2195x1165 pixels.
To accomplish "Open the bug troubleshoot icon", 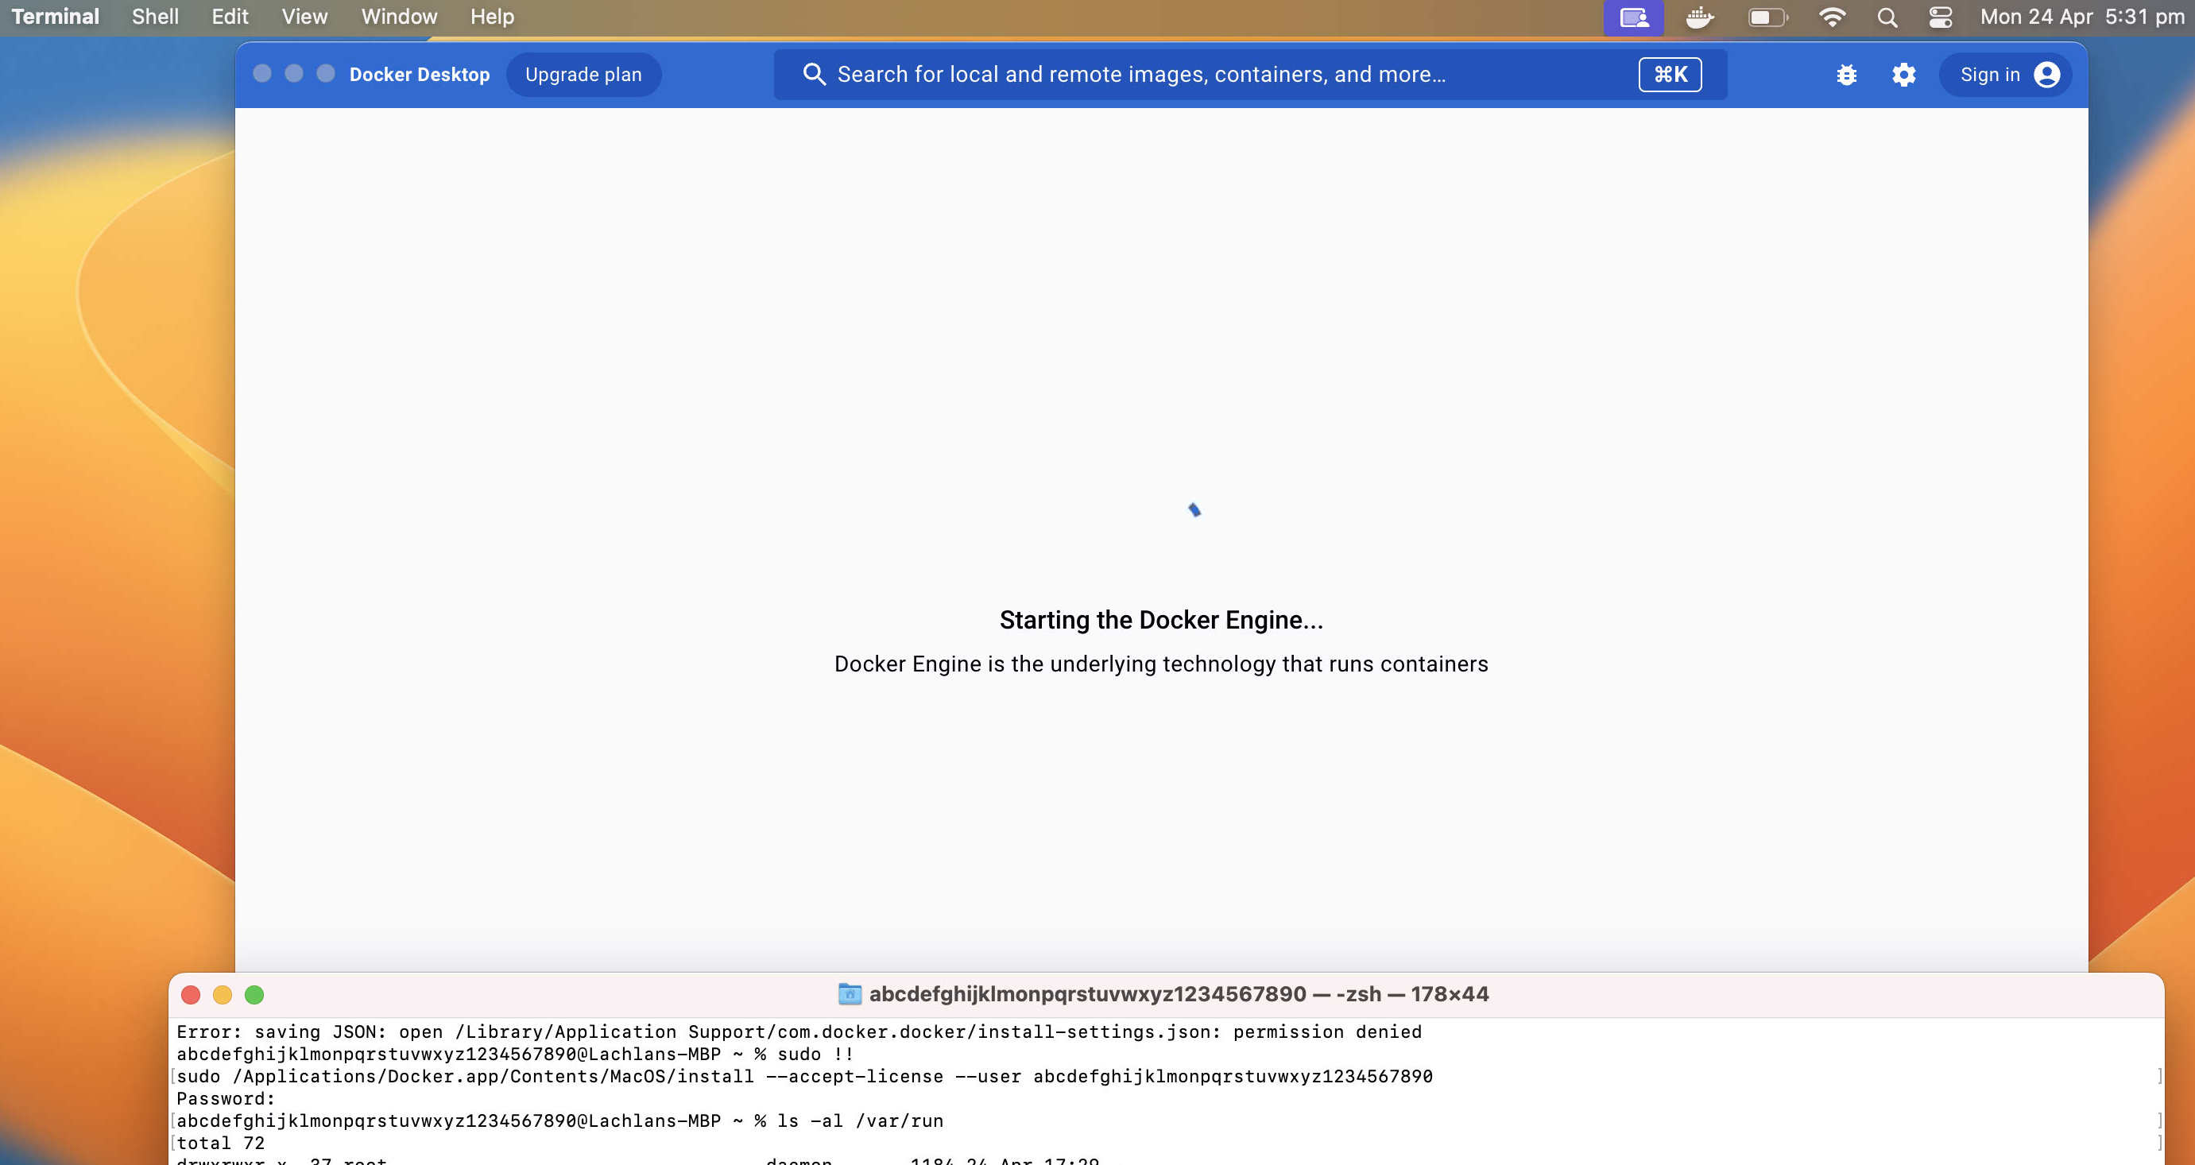I will click(1846, 75).
